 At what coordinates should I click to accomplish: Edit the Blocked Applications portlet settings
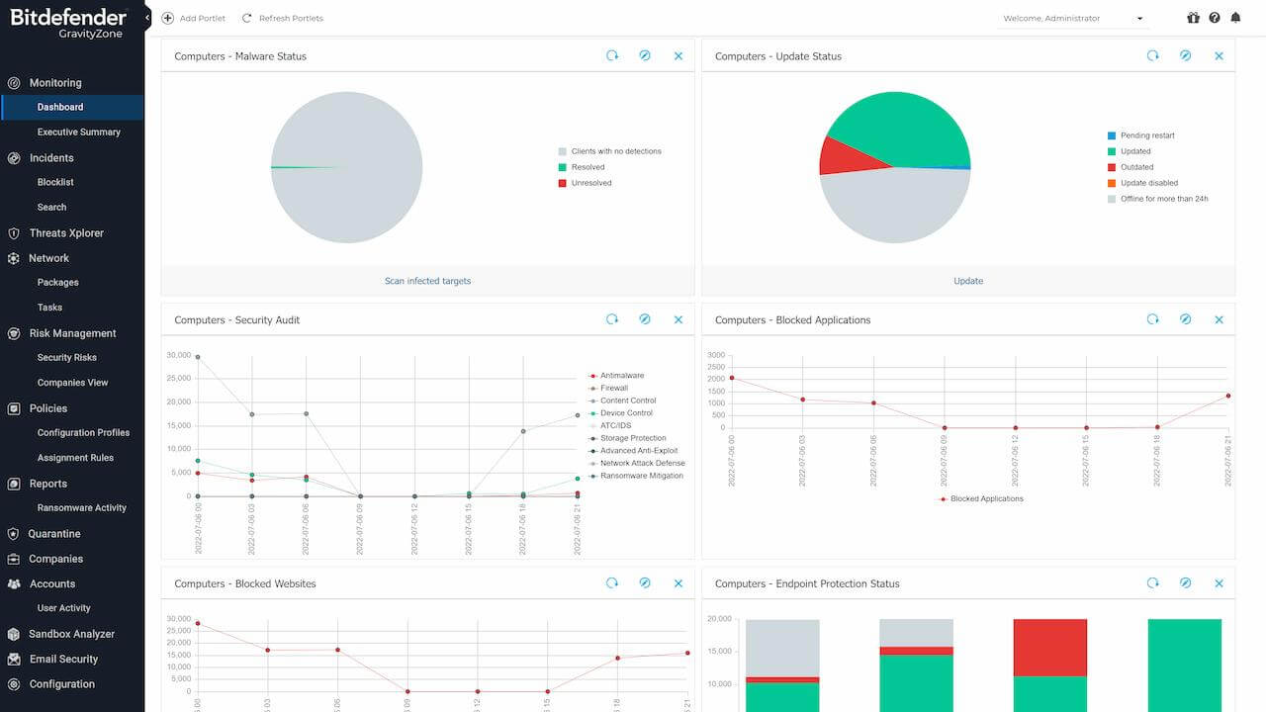(1186, 319)
